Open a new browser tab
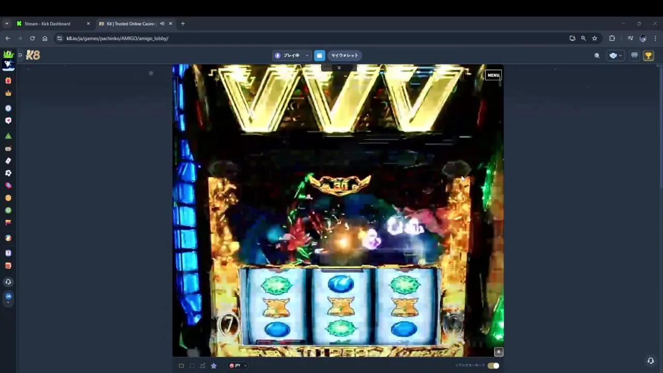 click(183, 23)
